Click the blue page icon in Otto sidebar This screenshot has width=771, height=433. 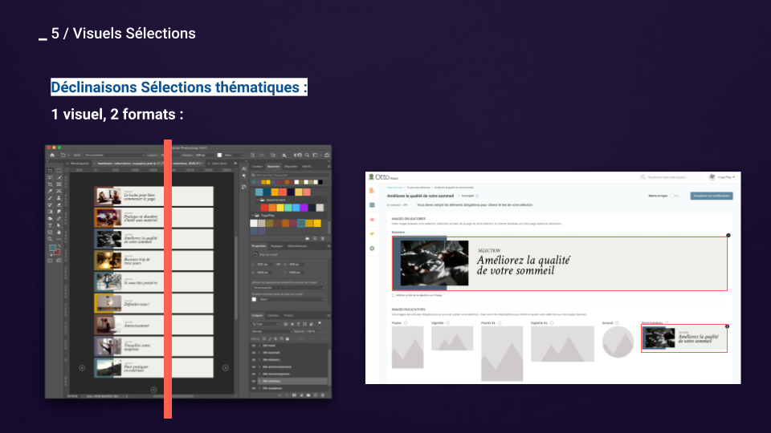click(372, 204)
